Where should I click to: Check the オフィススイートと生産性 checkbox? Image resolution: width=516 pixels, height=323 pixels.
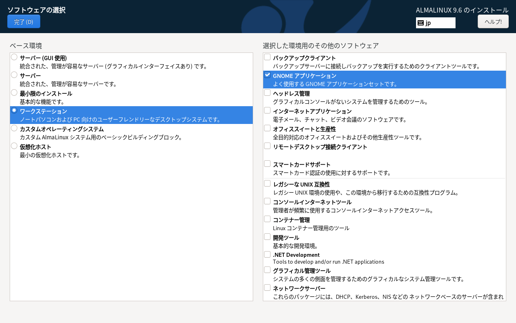[x=267, y=128]
